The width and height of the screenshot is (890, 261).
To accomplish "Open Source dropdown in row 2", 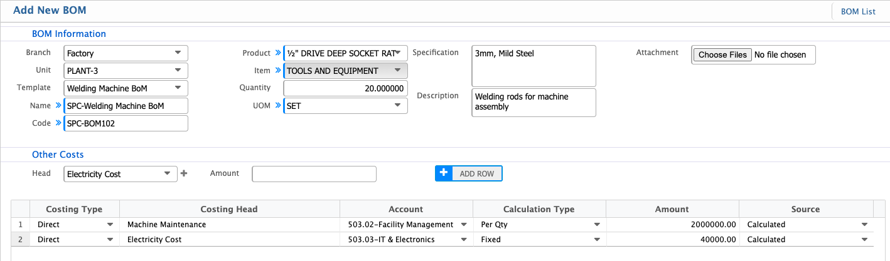I will [806, 239].
